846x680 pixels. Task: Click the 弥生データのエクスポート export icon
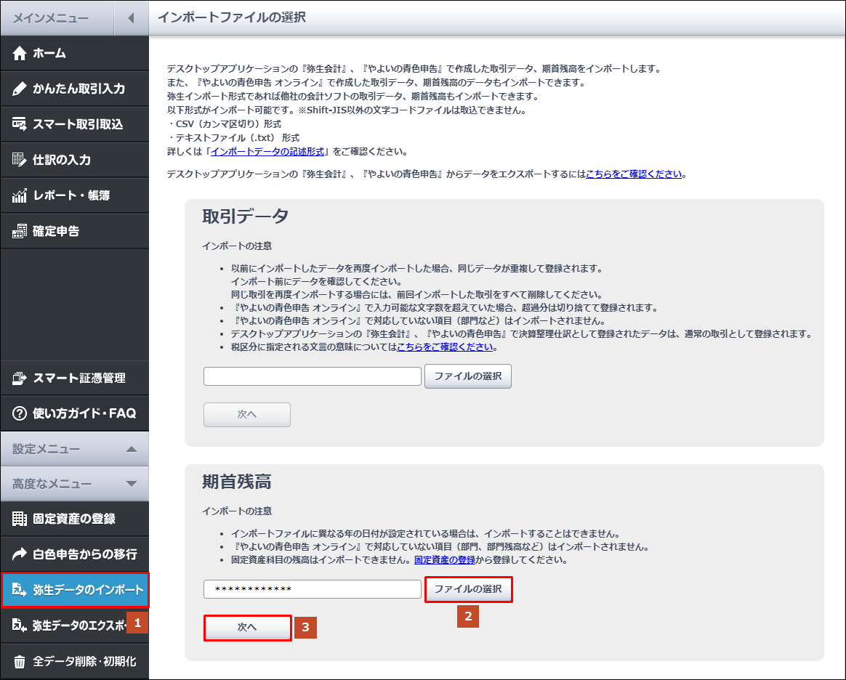point(20,626)
